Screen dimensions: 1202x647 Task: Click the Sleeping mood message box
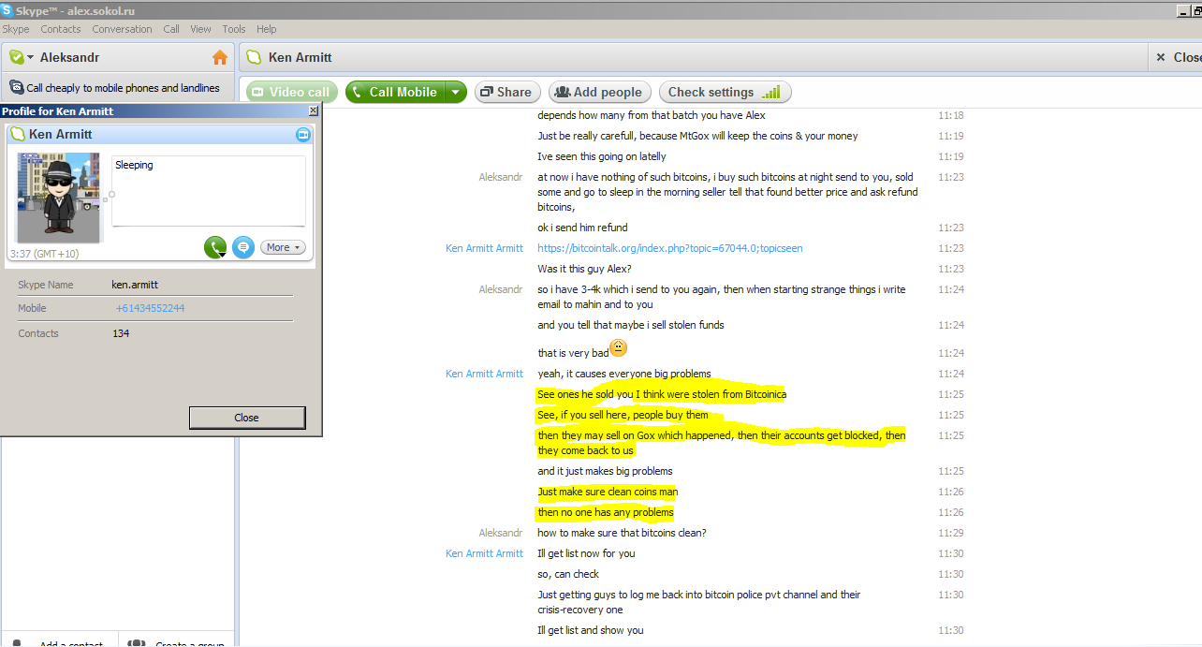[x=208, y=191]
